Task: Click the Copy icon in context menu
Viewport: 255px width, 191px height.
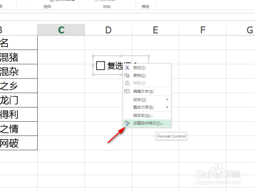Action: 127,75
